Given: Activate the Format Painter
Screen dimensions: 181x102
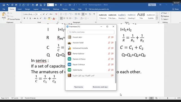Looking at the screenshot, I should (14, 19).
